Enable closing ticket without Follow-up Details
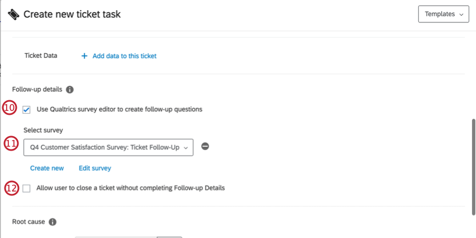The width and height of the screenshot is (476, 238). tap(27, 189)
